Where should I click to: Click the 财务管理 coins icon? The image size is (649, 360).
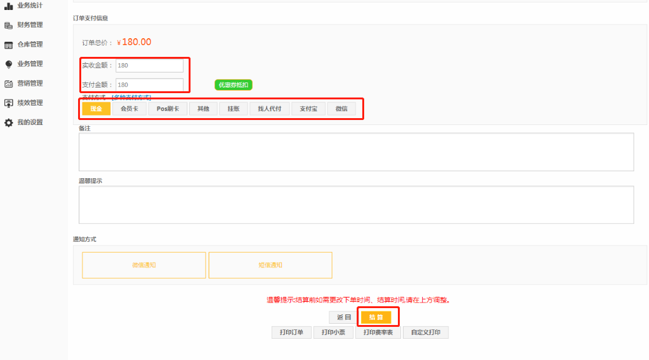(x=9, y=26)
